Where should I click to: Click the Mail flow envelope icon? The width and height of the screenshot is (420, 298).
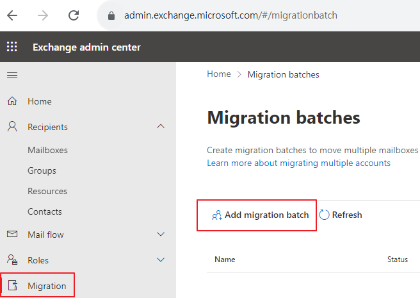[x=12, y=234]
